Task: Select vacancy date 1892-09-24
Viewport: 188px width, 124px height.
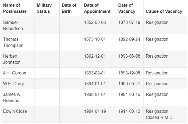Action: coord(129,39)
